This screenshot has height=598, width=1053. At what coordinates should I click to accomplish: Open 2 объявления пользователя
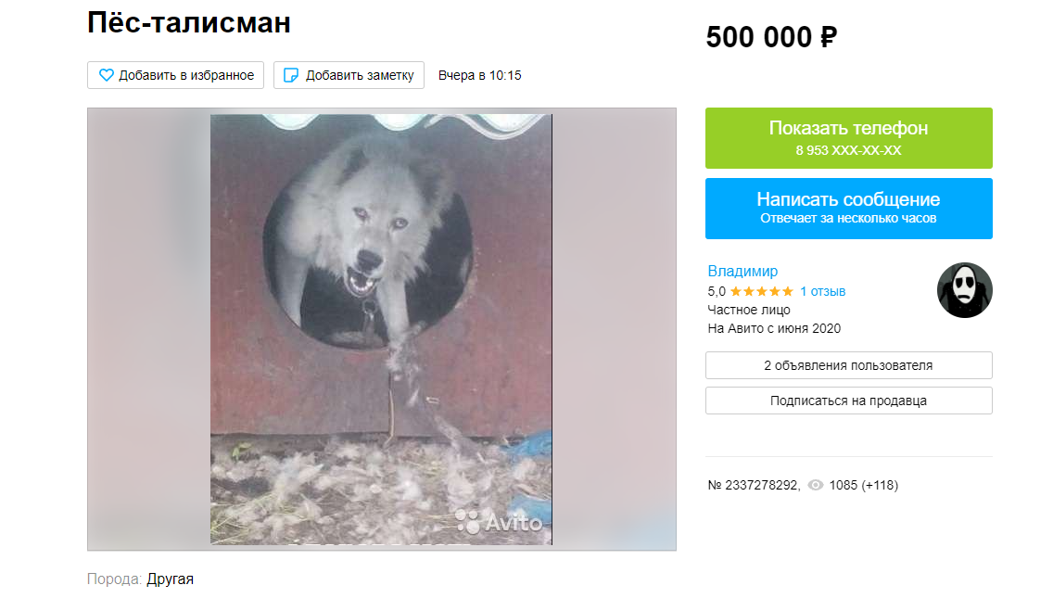coord(849,365)
